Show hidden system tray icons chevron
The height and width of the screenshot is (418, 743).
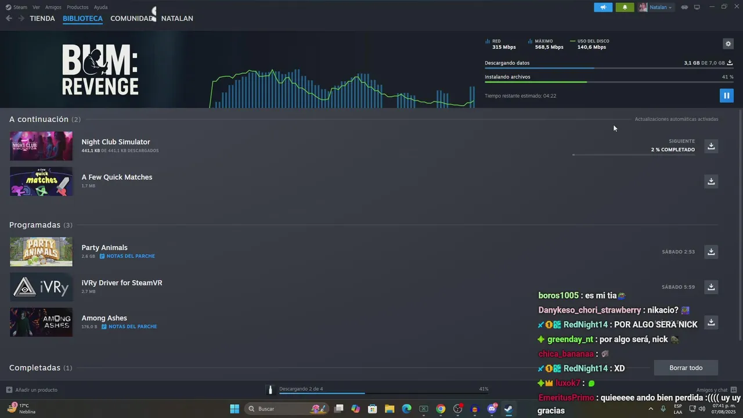[x=651, y=409]
